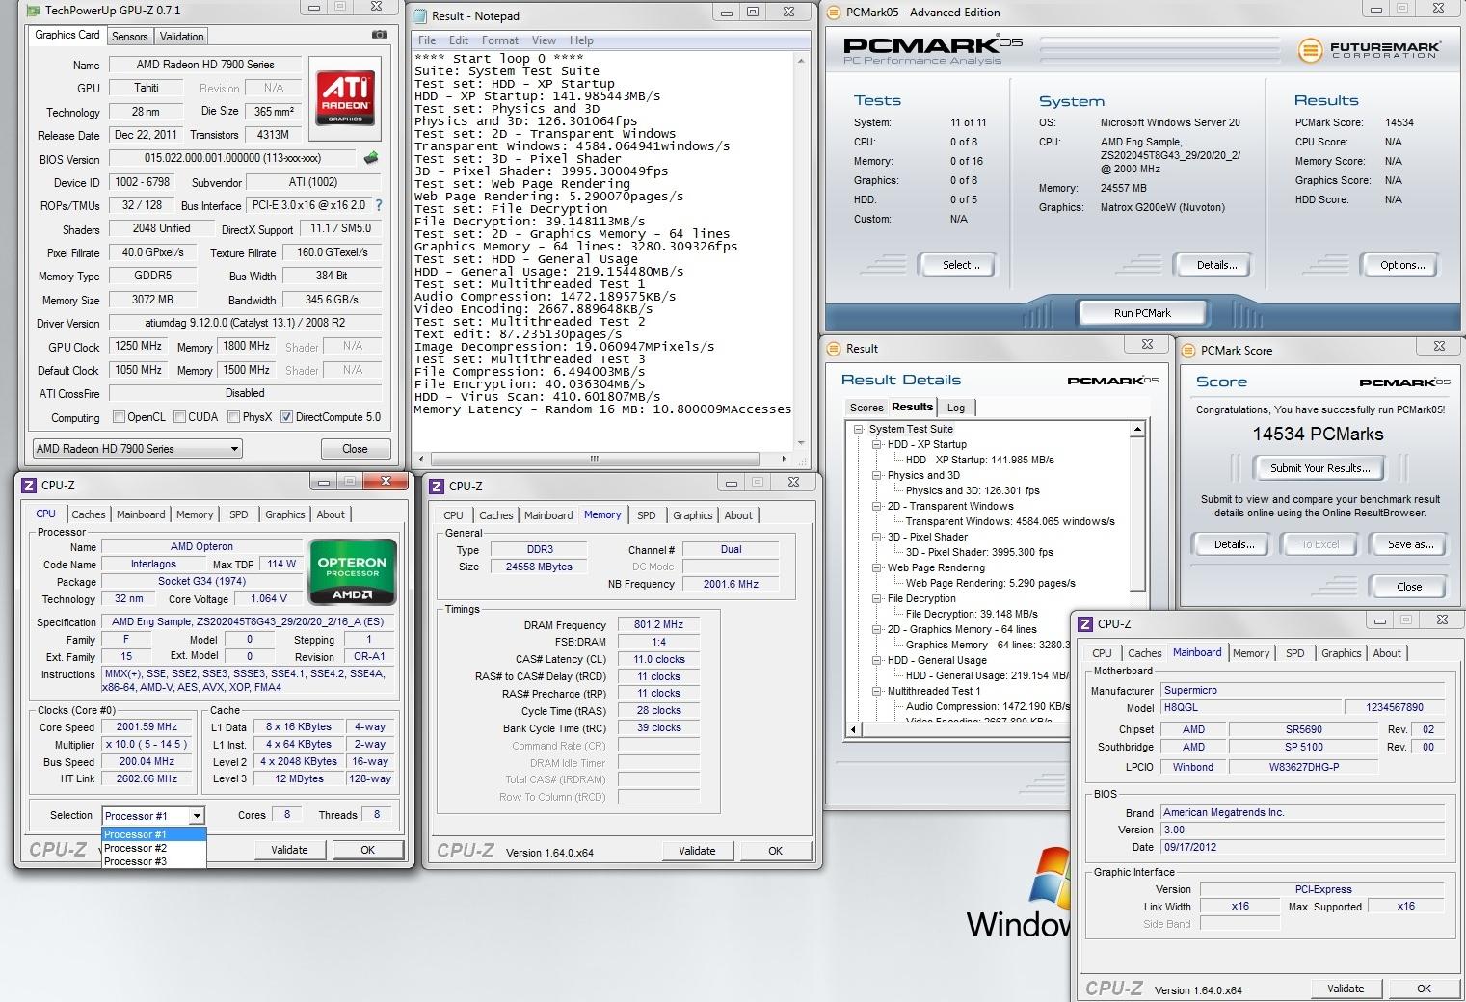The width and height of the screenshot is (1466, 1002).
Task: Click the Bus Interface question mark icon
Action: pos(378,205)
